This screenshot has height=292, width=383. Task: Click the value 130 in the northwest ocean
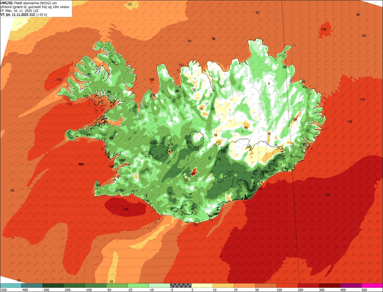click(59, 79)
